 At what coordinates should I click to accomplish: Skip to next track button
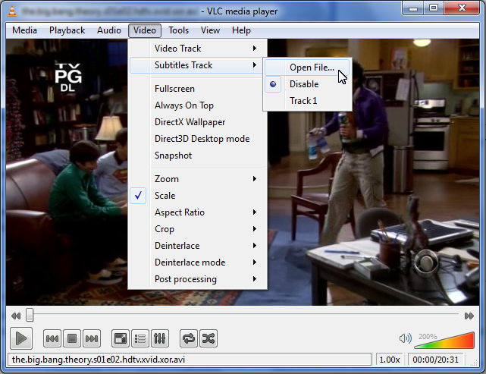tap(92, 338)
